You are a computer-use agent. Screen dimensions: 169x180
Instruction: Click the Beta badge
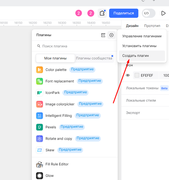click(164, 88)
